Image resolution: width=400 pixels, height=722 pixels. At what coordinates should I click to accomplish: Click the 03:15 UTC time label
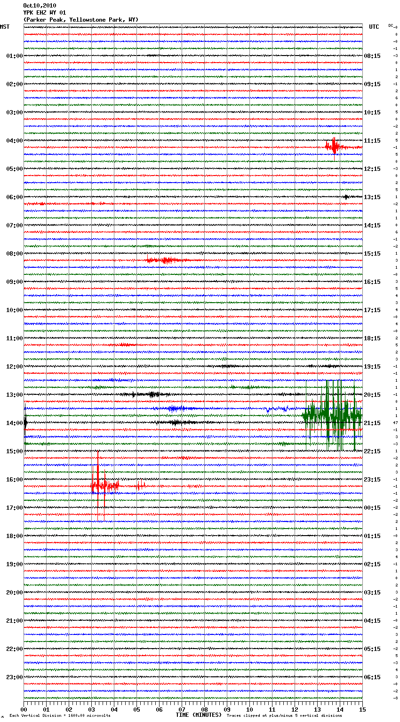tap(372, 593)
